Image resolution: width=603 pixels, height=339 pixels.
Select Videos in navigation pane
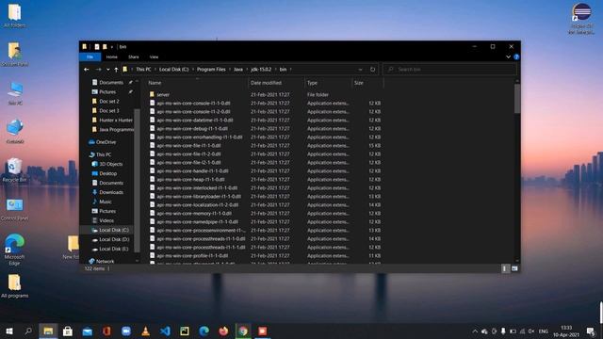(103, 220)
